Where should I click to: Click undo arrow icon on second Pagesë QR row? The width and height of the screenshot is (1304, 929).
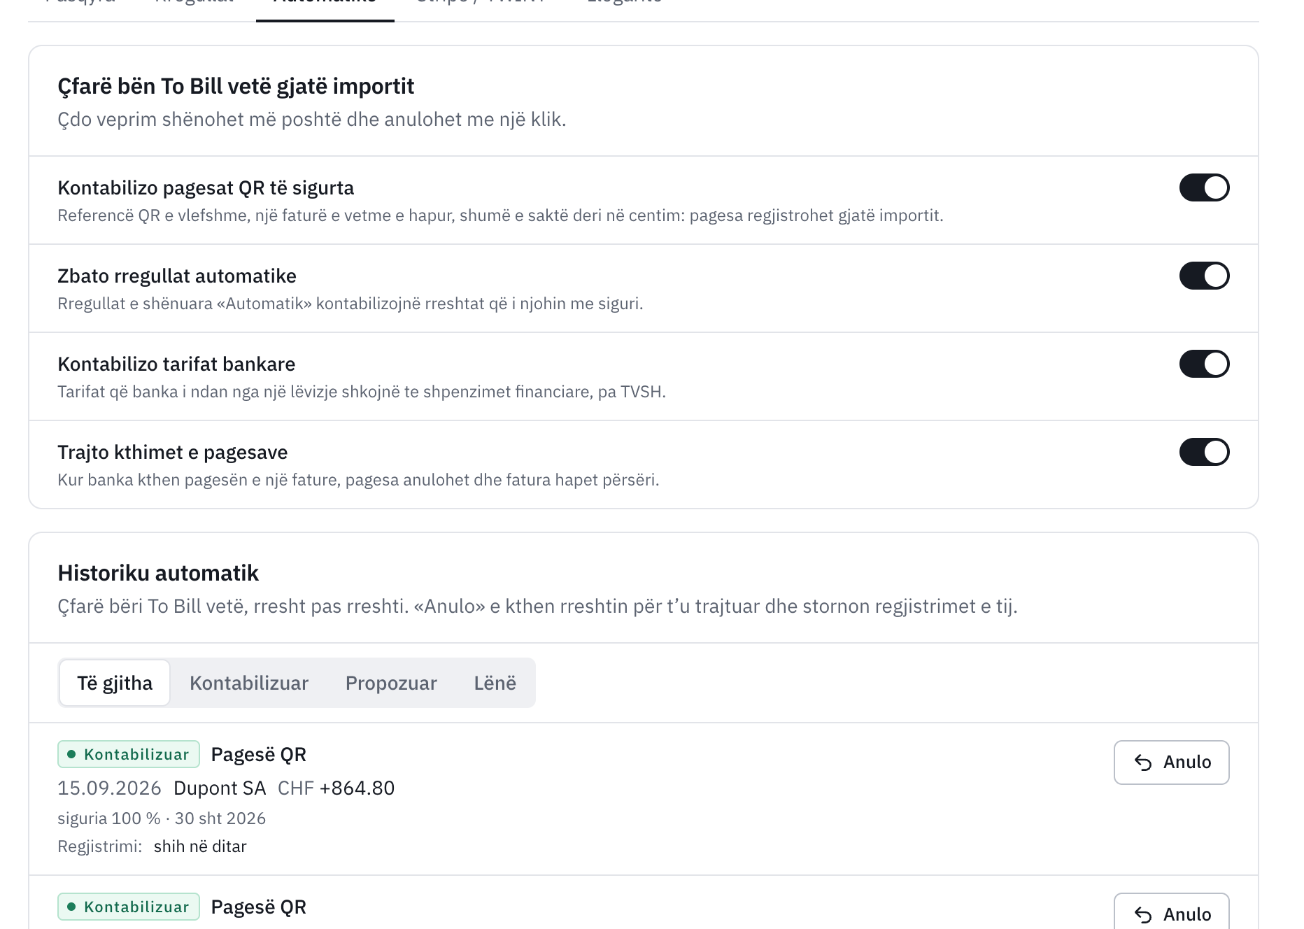1143,914
